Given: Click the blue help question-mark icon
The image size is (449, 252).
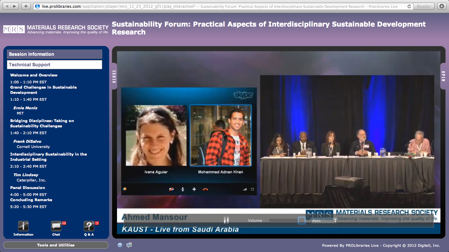Looking at the screenshot, I should pos(120,245).
